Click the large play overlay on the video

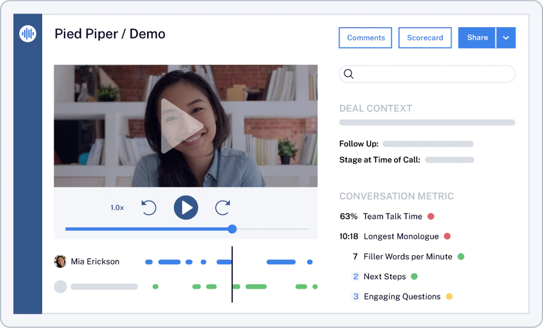(x=181, y=126)
